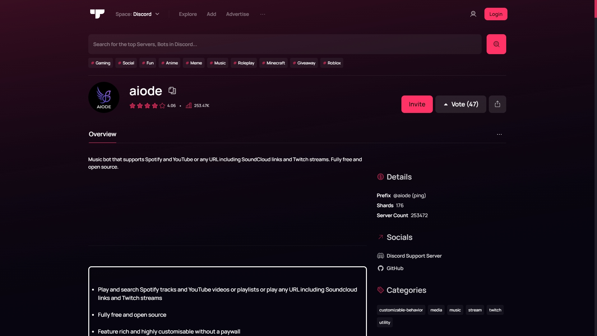The height and width of the screenshot is (336, 597).
Task: Click the 253.47K server count
Action: [x=201, y=106]
